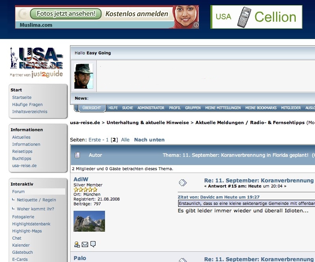Click the USA-Reise.de logo
Viewport: 315px width, 262px height.
tap(37, 62)
